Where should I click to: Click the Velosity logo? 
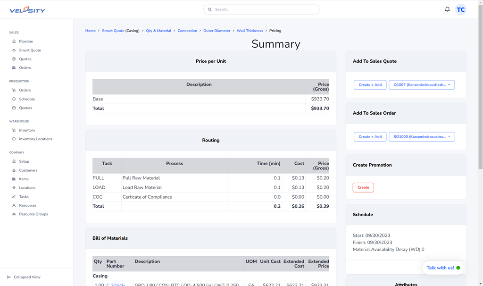point(27,10)
